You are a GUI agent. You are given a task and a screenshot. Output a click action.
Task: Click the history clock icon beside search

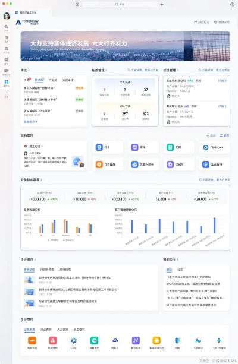tap(77, 4)
